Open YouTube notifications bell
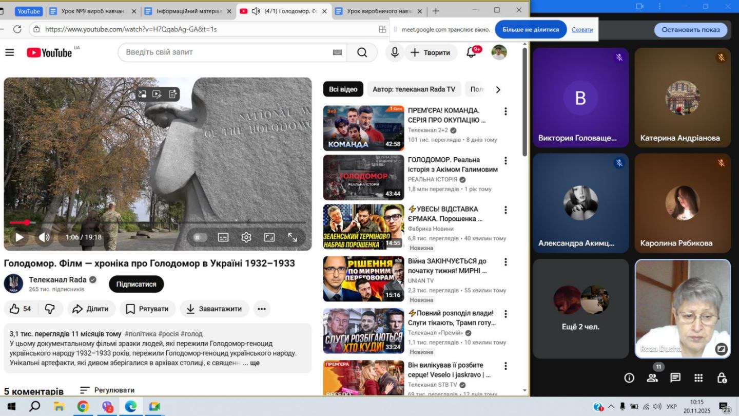The height and width of the screenshot is (416, 739). [471, 52]
